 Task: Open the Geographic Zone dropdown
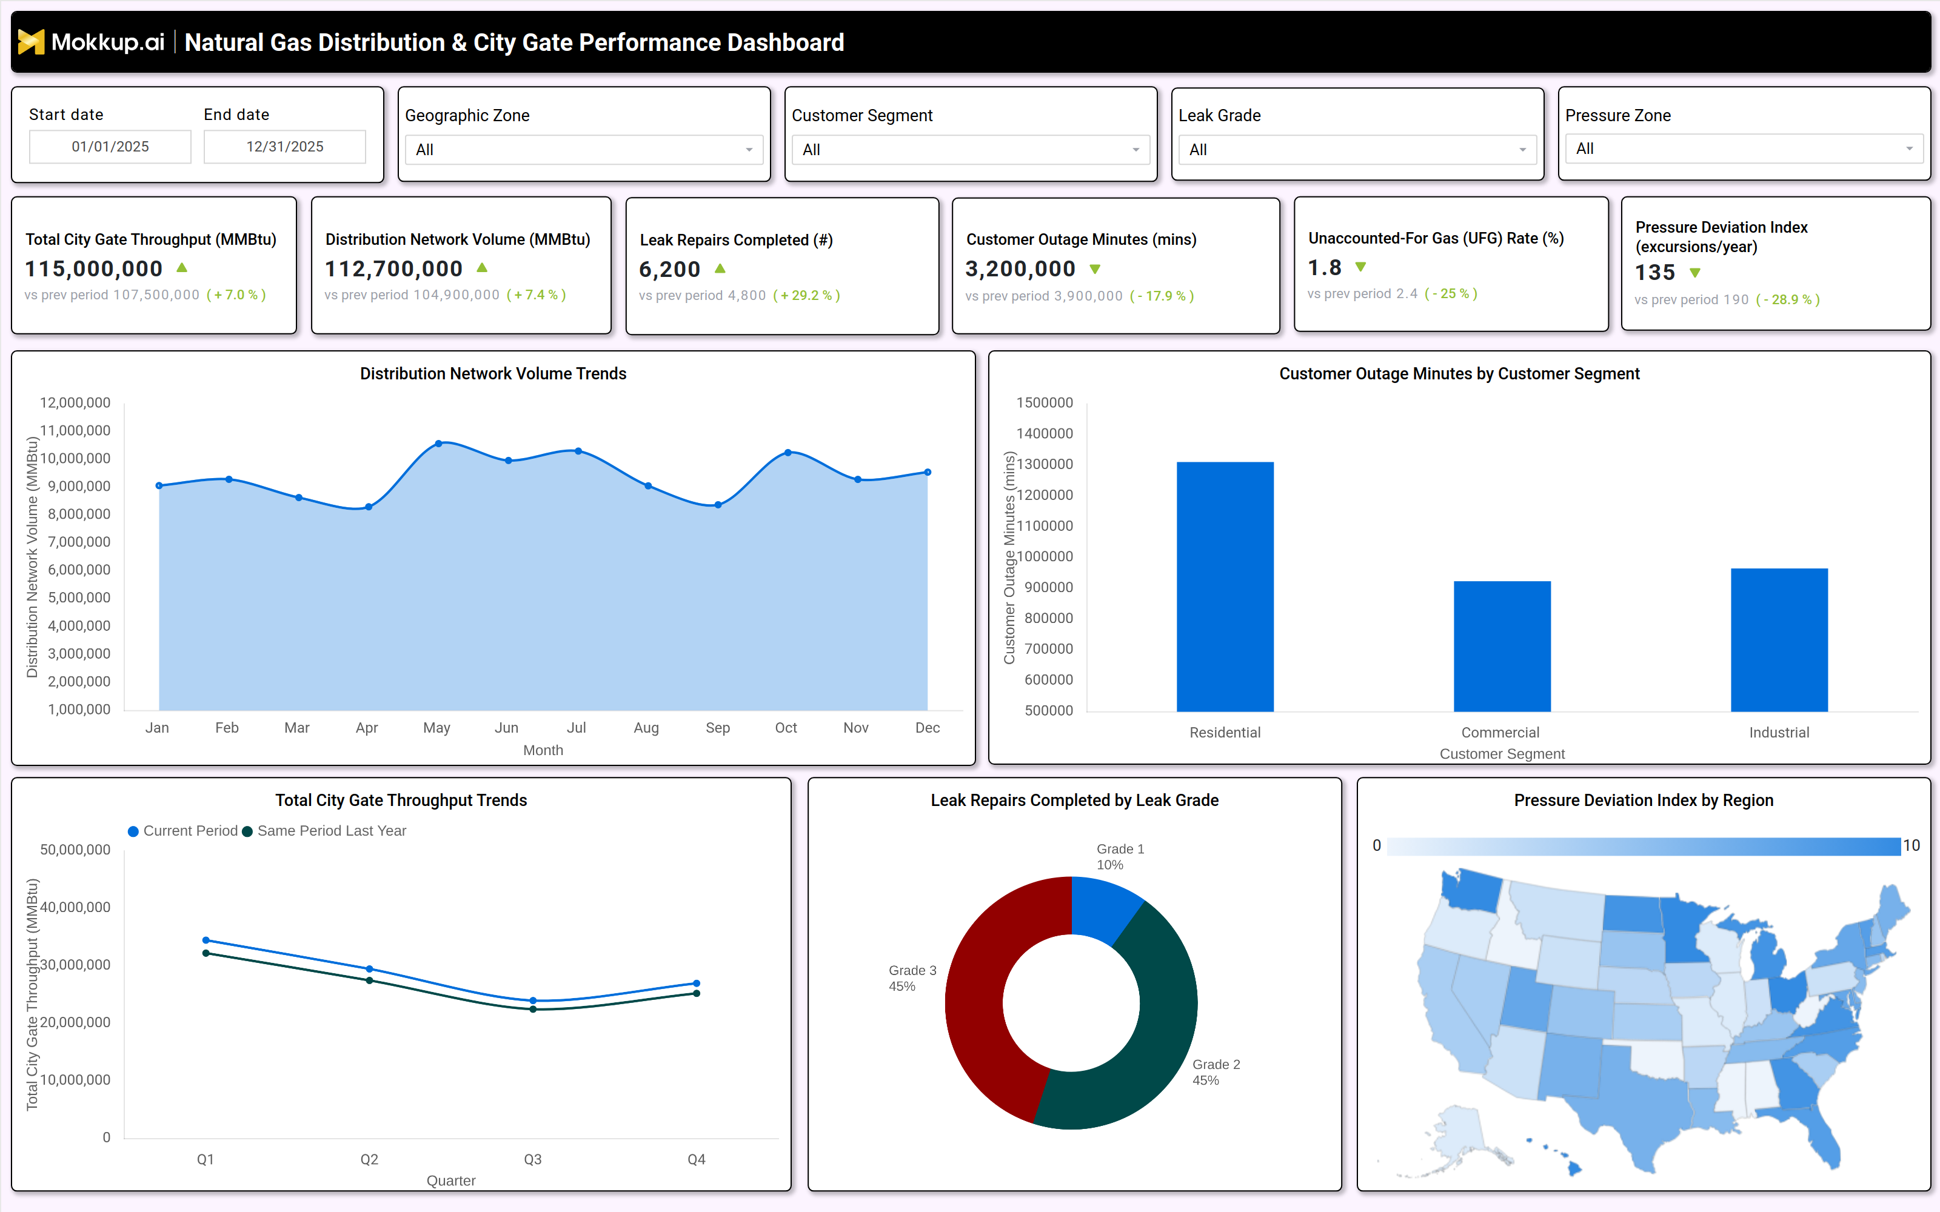click(x=584, y=150)
